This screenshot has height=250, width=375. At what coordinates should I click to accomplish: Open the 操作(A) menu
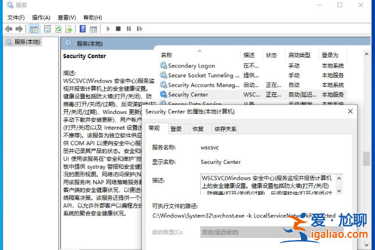coord(41,17)
